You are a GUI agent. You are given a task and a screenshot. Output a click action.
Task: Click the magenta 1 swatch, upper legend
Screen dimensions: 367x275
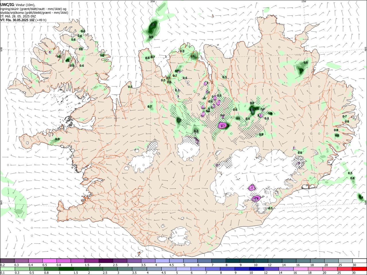(x=77, y=261)
